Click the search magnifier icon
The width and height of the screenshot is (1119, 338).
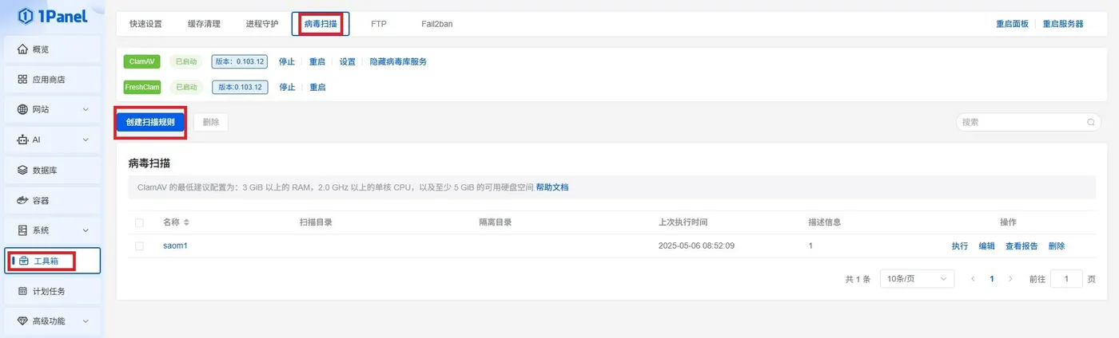(1091, 122)
